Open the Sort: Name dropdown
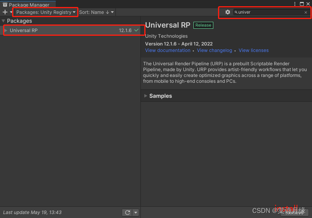 96,12
